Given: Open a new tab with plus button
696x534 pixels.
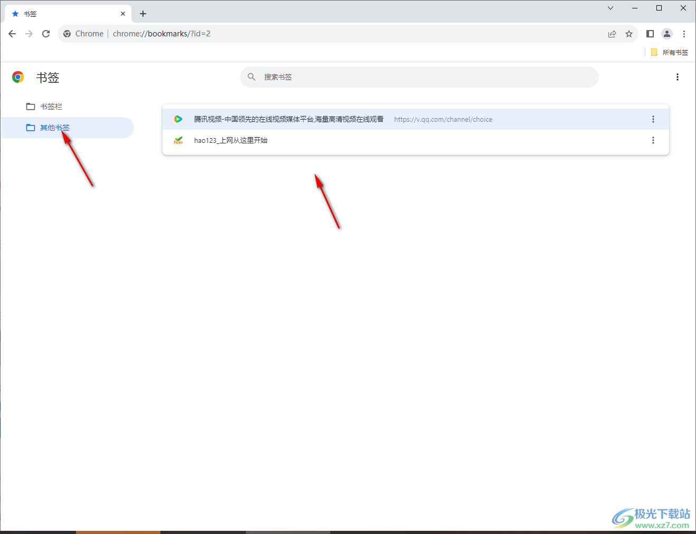Looking at the screenshot, I should (143, 14).
